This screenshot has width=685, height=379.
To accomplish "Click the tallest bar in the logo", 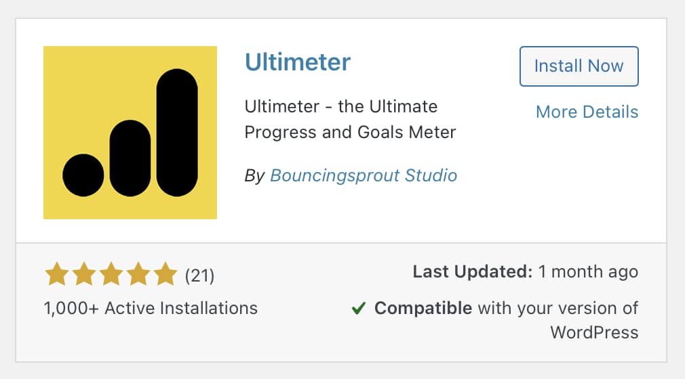I will tap(177, 133).
